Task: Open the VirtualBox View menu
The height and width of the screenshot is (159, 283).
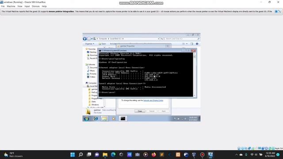Action: (20, 6)
